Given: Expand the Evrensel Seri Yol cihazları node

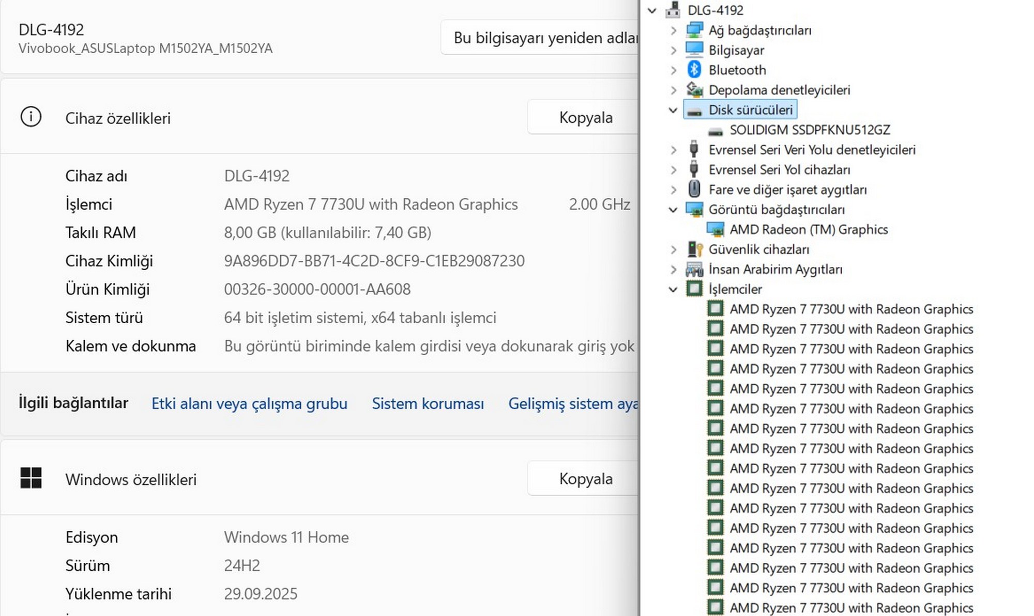Looking at the screenshot, I should [x=673, y=170].
